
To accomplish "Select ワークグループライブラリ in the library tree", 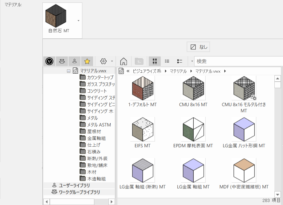I will [79, 192].
